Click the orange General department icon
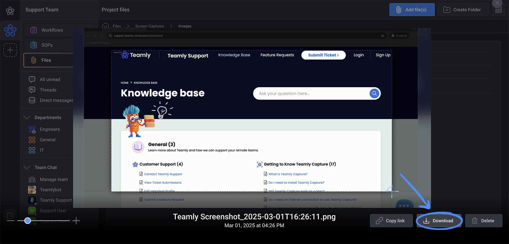This screenshot has width=509, height=244. tap(32, 140)
